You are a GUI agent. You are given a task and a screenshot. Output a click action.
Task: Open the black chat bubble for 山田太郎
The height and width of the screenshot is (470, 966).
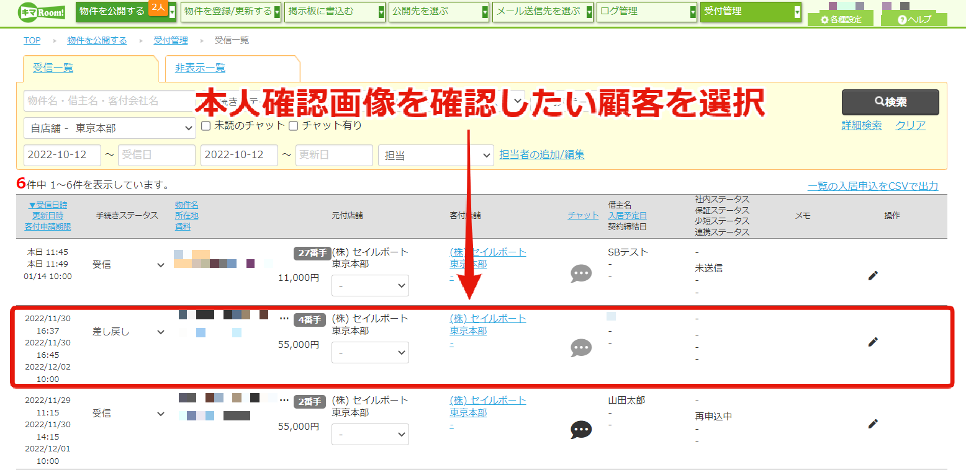[x=581, y=430]
